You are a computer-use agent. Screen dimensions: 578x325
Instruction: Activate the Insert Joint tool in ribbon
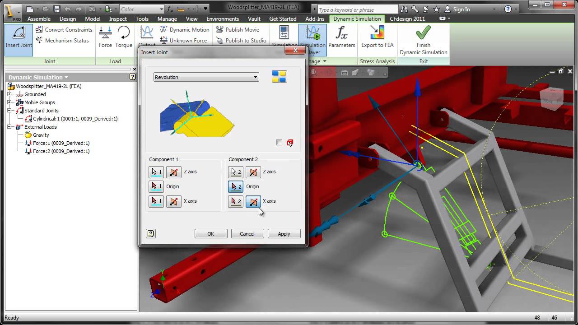[x=19, y=40]
